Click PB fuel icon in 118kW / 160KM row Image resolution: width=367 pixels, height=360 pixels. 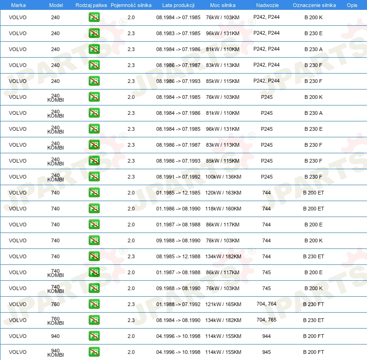[x=94, y=209]
